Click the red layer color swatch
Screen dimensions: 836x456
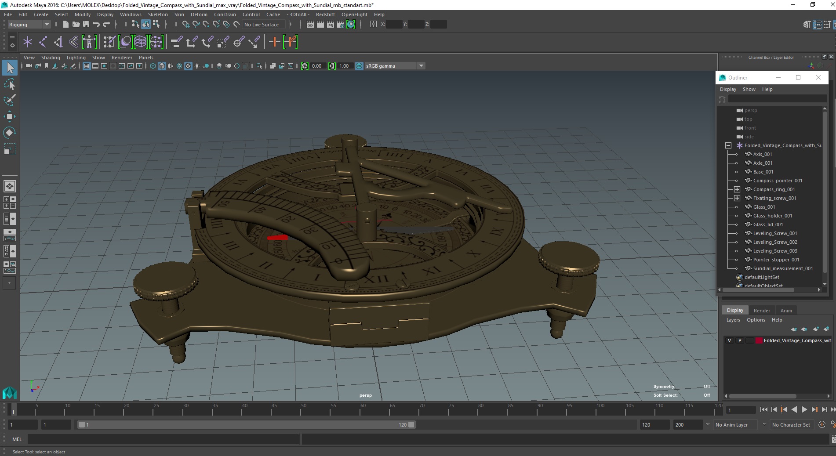[759, 340]
